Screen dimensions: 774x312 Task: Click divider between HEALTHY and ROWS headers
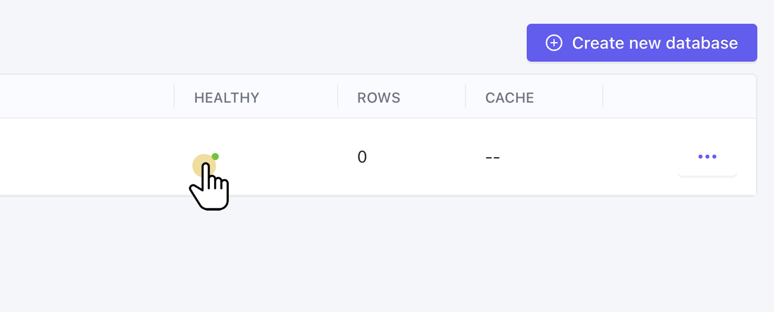point(338,96)
